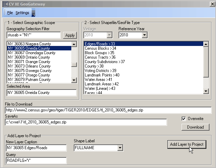Click the Apply filter button
Screen dimensions: 216x168
[x=70, y=35]
